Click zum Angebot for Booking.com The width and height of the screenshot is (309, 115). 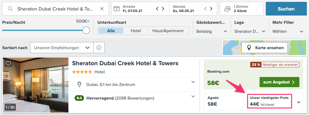pos(279,82)
